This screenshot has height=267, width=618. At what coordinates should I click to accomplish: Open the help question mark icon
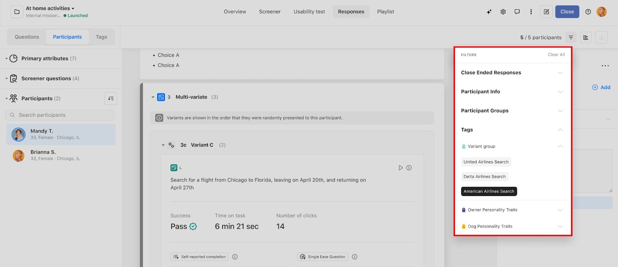588,12
